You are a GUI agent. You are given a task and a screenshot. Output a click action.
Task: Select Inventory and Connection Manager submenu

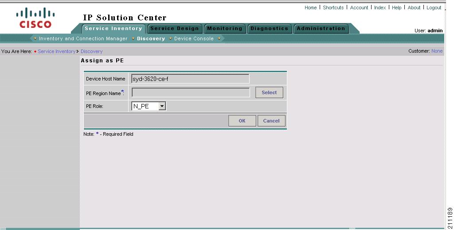tap(83, 39)
